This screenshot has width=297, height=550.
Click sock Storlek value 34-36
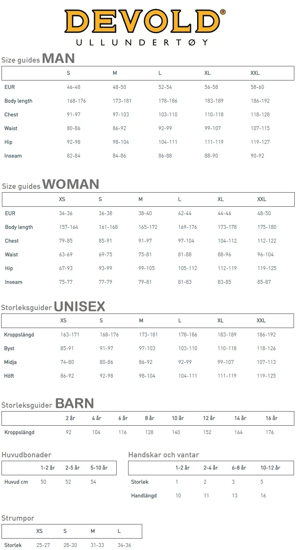[x=124, y=545]
